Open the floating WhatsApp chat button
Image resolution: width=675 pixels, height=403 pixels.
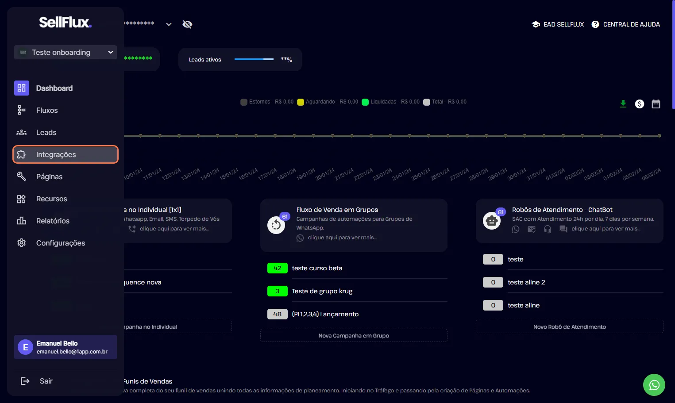(x=654, y=385)
